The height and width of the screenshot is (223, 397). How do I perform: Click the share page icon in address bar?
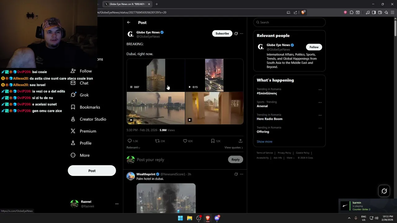(x=295, y=12)
